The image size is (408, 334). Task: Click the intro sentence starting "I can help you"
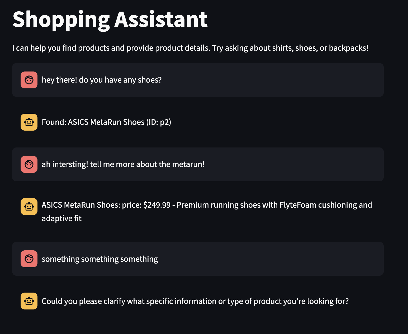coord(190,48)
